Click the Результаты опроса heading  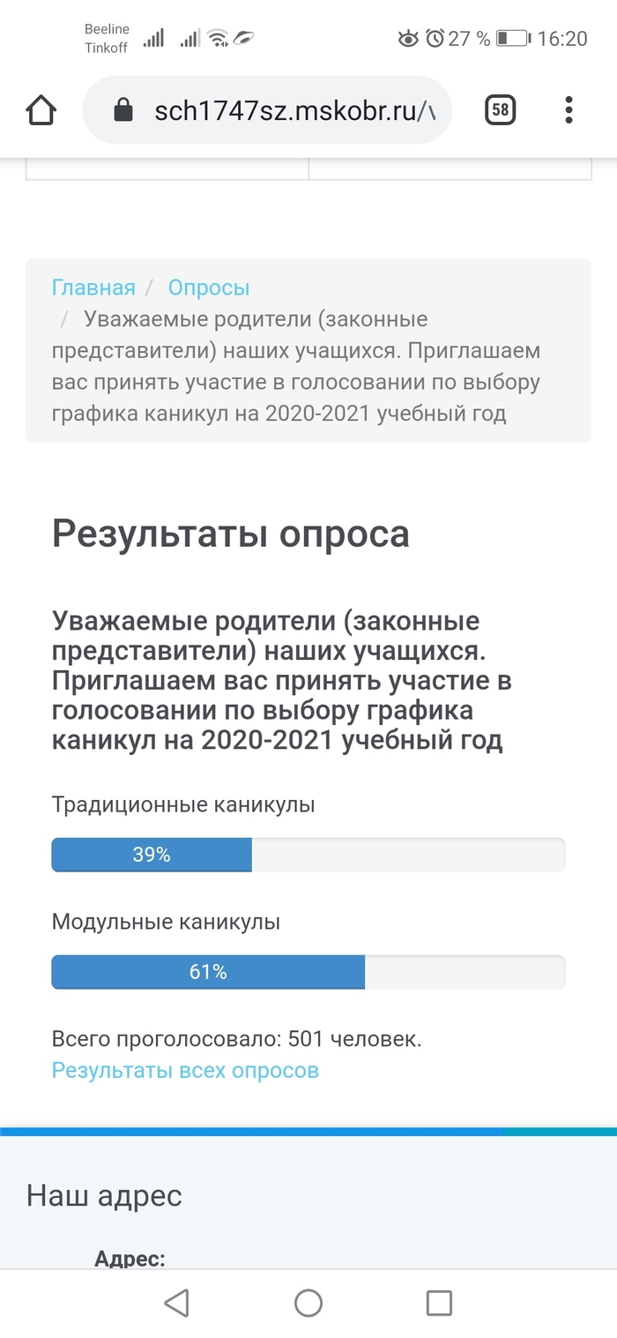click(x=231, y=534)
